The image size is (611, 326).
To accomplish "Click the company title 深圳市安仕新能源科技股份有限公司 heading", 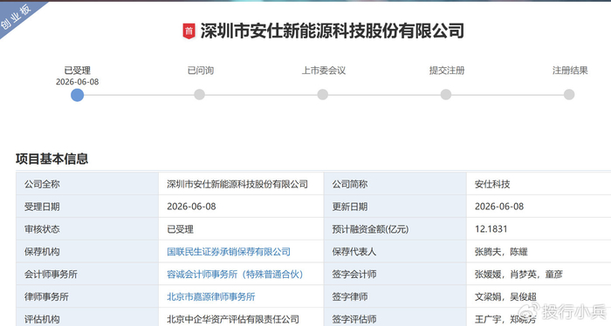I will coord(332,31).
